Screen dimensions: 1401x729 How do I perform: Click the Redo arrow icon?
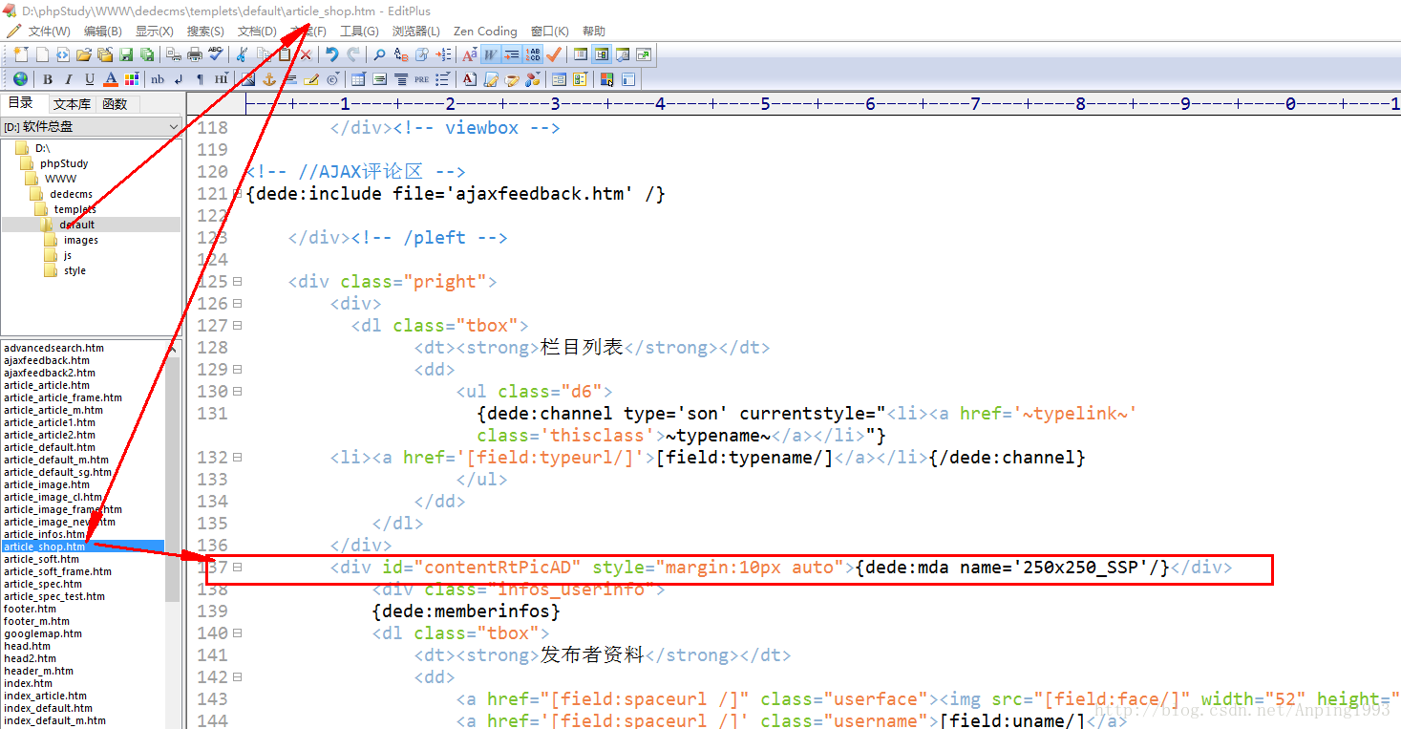click(353, 54)
